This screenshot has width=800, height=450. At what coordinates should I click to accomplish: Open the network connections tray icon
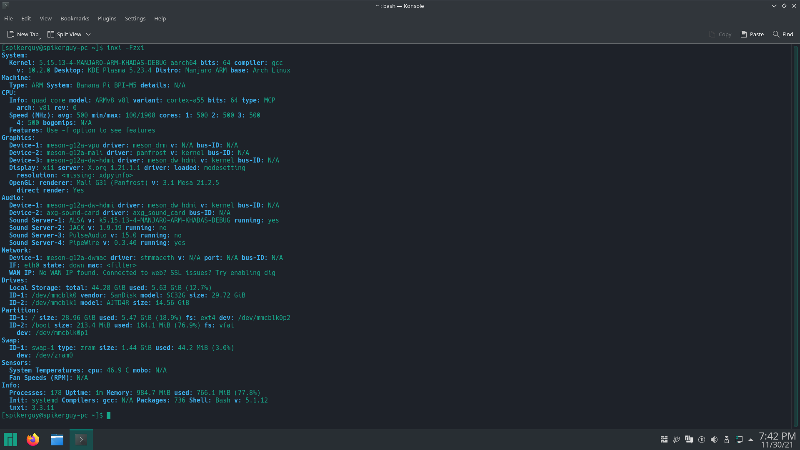(739, 440)
